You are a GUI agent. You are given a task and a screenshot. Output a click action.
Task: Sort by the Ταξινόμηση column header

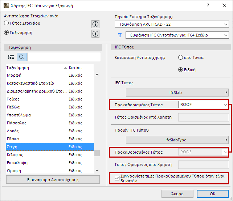click(x=37, y=68)
